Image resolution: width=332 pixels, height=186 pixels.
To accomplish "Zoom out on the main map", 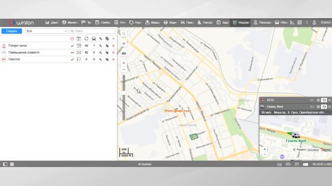I will (x=124, y=69).
